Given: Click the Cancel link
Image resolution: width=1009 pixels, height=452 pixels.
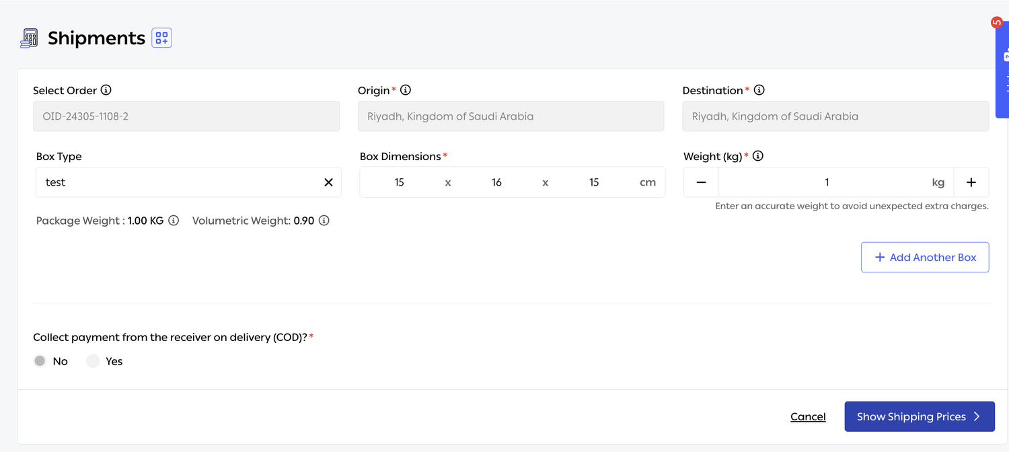Looking at the screenshot, I should point(808,417).
